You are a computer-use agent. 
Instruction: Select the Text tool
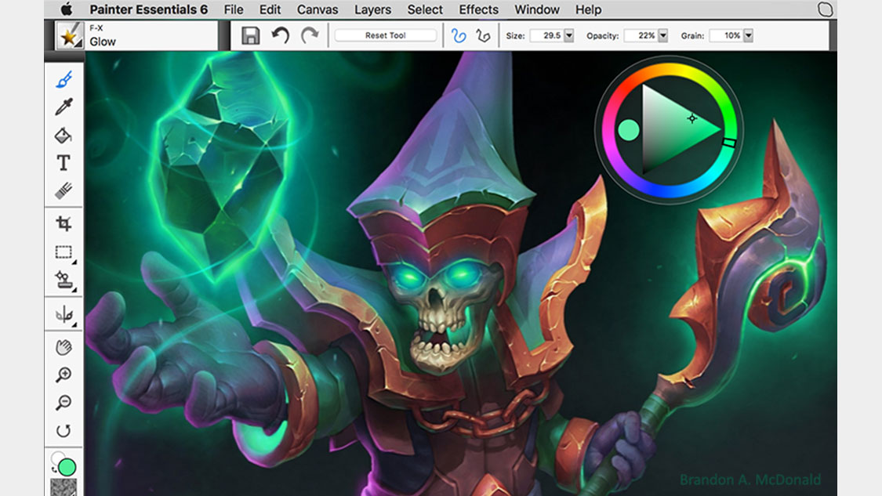coord(64,162)
